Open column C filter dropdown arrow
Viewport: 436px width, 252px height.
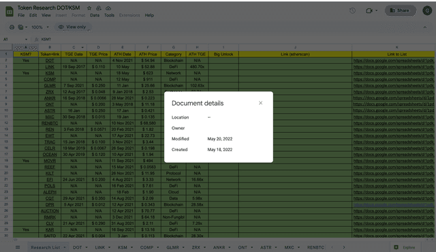click(82, 48)
